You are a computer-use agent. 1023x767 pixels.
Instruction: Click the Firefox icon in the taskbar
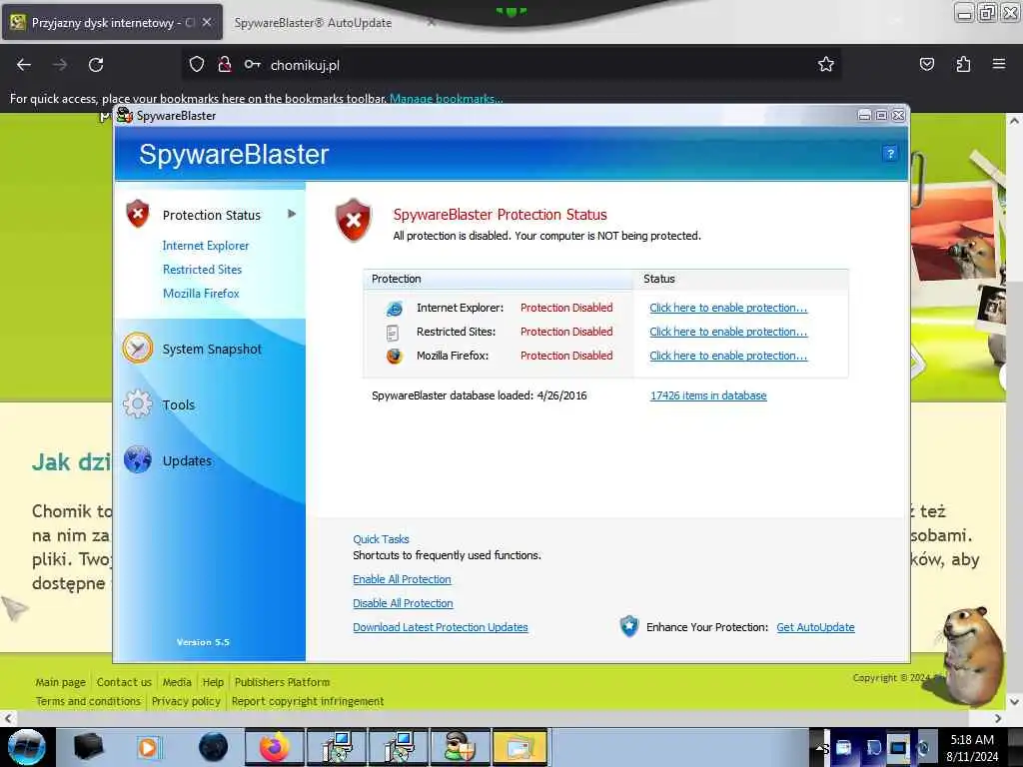275,747
